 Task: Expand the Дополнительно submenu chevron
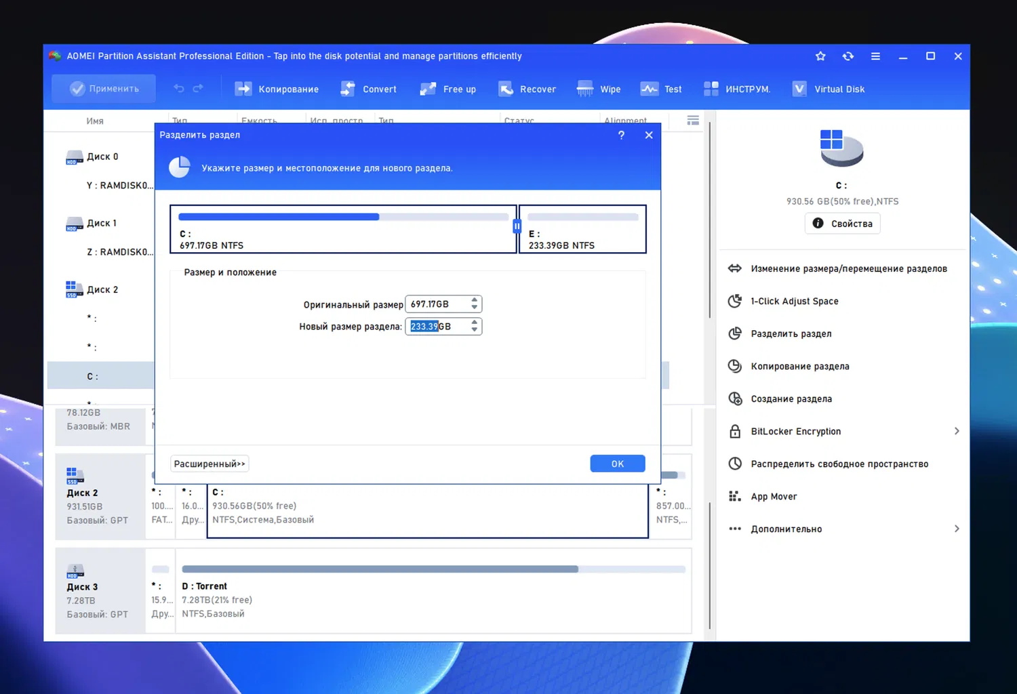click(957, 529)
